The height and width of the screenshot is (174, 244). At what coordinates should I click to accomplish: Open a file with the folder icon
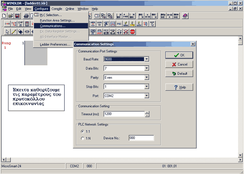click(11, 16)
